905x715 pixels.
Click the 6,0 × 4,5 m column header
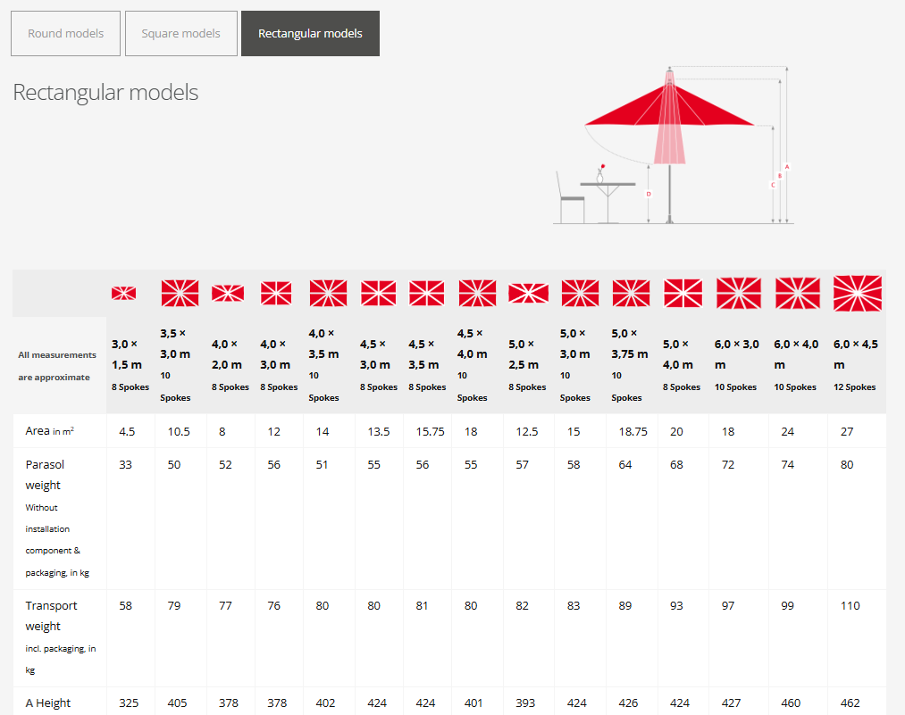pos(856,364)
